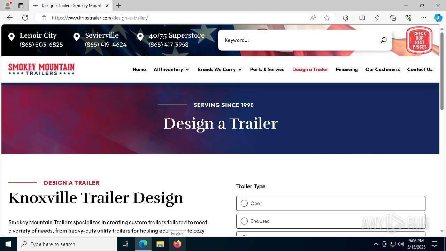Click Read aloud icon in address bar
Screen dimensions: 446x251
point(313,18)
